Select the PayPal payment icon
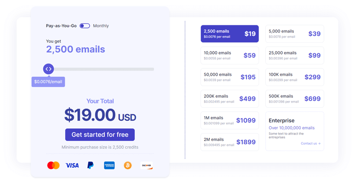The height and width of the screenshot is (182, 352). pos(91,166)
